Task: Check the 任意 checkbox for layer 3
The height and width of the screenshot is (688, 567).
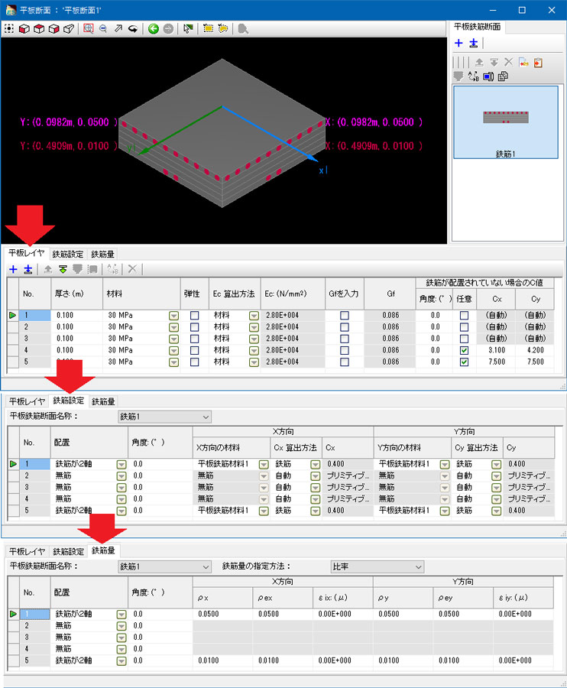Action: (x=464, y=339)
